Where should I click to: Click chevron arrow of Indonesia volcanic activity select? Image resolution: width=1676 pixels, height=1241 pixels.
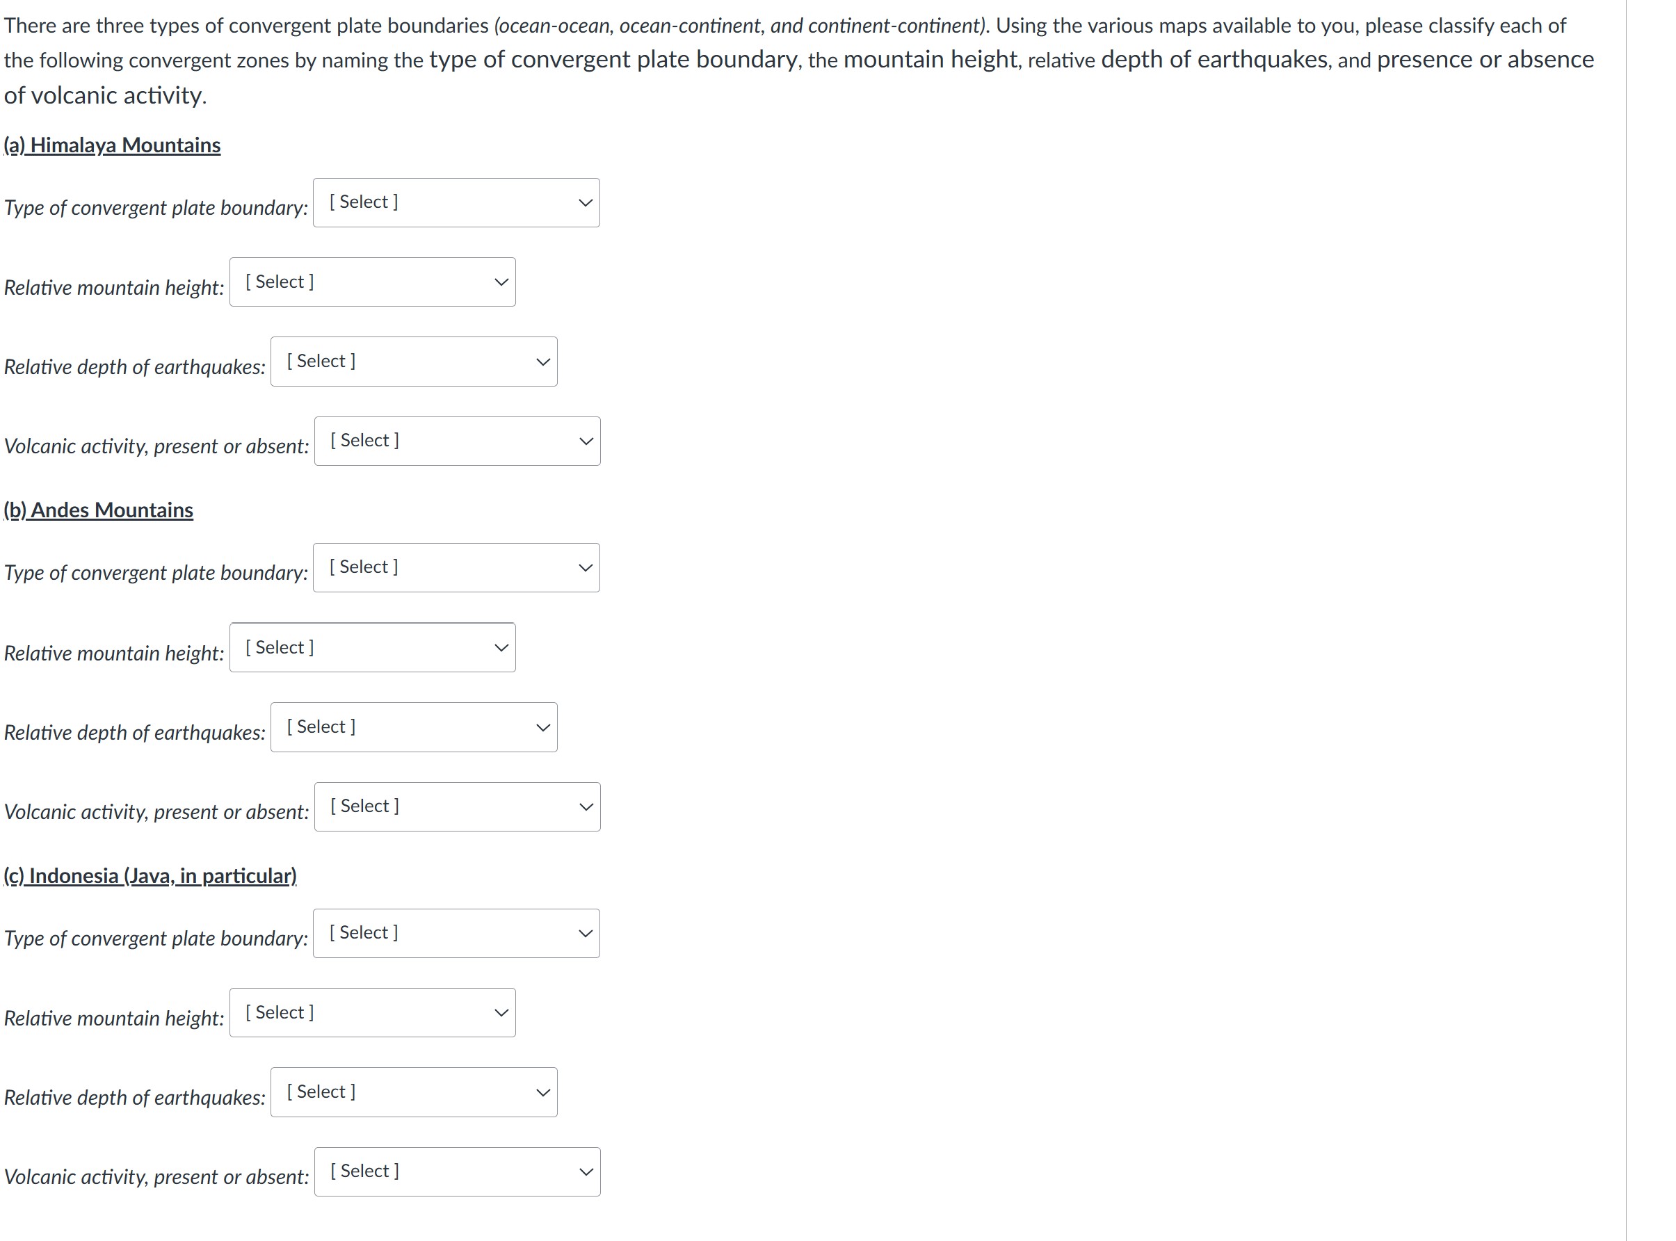[x=586, y=1173]
